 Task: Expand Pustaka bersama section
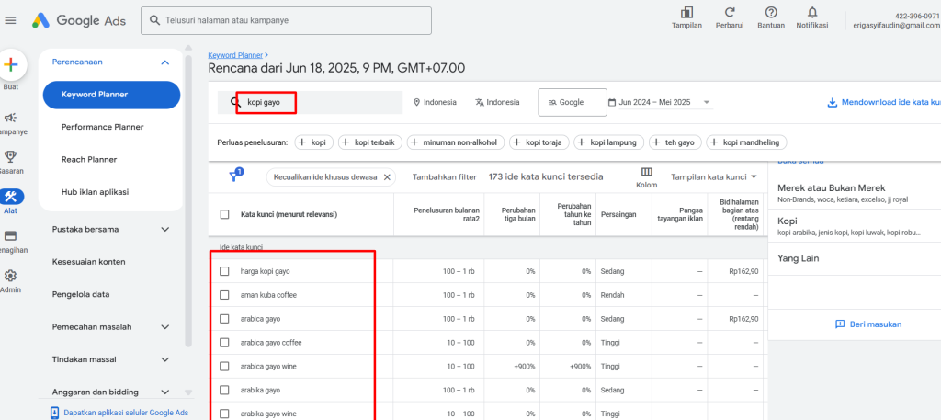pos(165,229)
